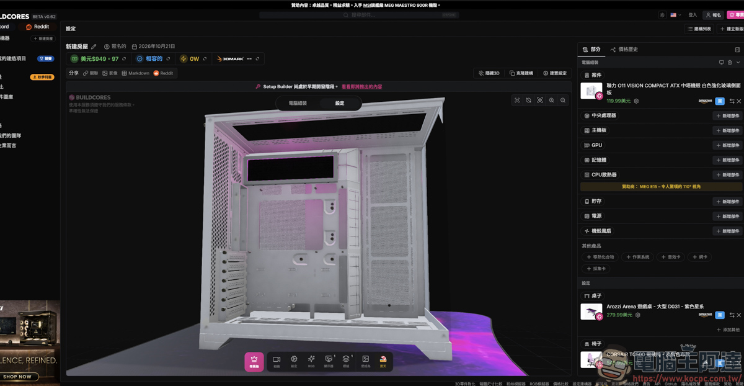Add part to 中央處理器 with 新增部件
This screenshot has width=744, height=386.
(727, 116)
